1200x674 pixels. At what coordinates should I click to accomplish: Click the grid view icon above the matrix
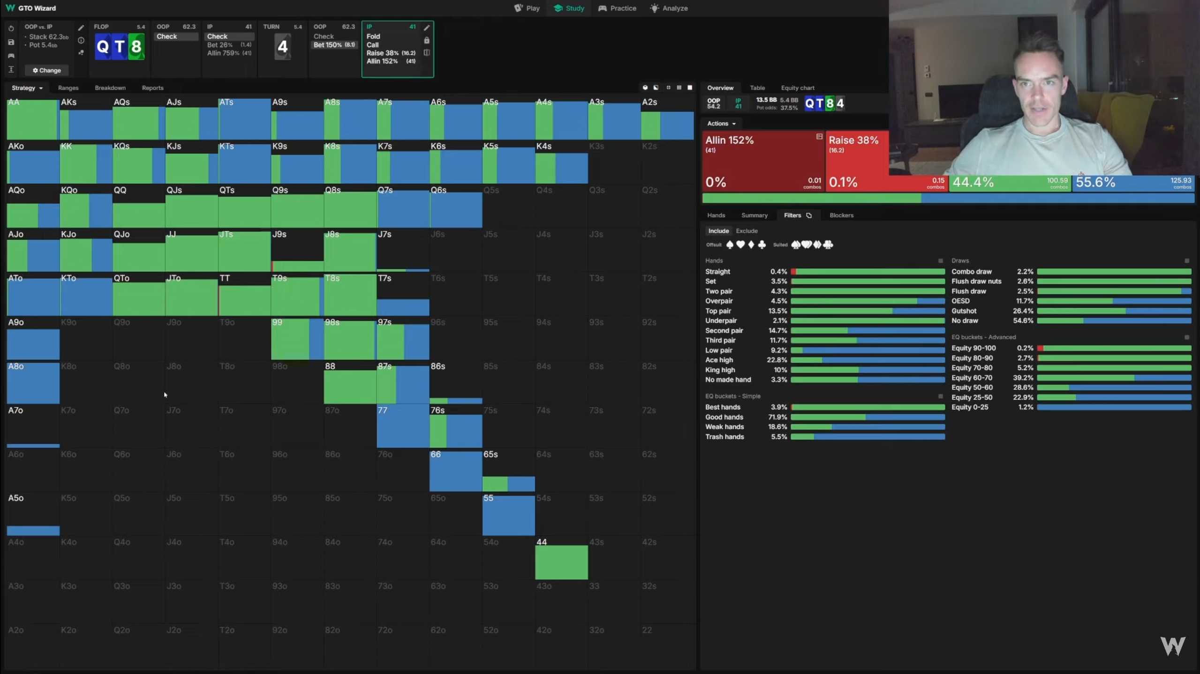click(x=679, y=88)
